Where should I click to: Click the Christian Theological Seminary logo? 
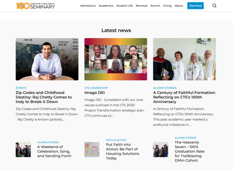35,6
